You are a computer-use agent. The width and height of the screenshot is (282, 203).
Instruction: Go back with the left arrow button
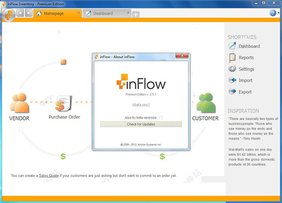20,13
